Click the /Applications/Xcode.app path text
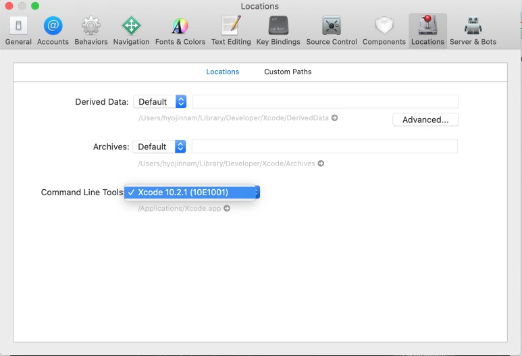The image size is (522, 356). click(x=180, y=209)
